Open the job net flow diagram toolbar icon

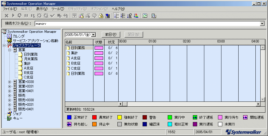tap(75, 16)
